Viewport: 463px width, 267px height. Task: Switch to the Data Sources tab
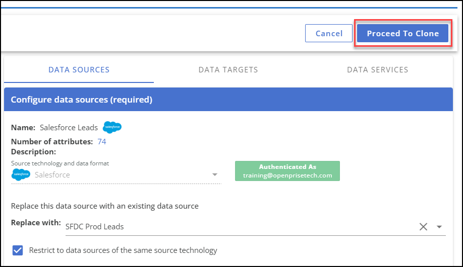[79, 70]
